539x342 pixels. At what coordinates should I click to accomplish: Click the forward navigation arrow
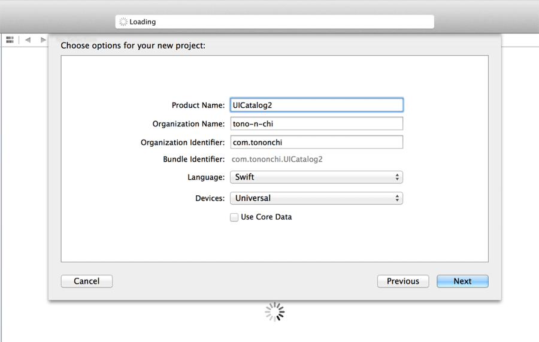(x=43, y=40)
